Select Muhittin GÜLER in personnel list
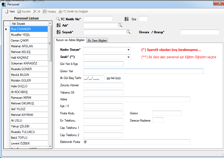 pos(29,81)
